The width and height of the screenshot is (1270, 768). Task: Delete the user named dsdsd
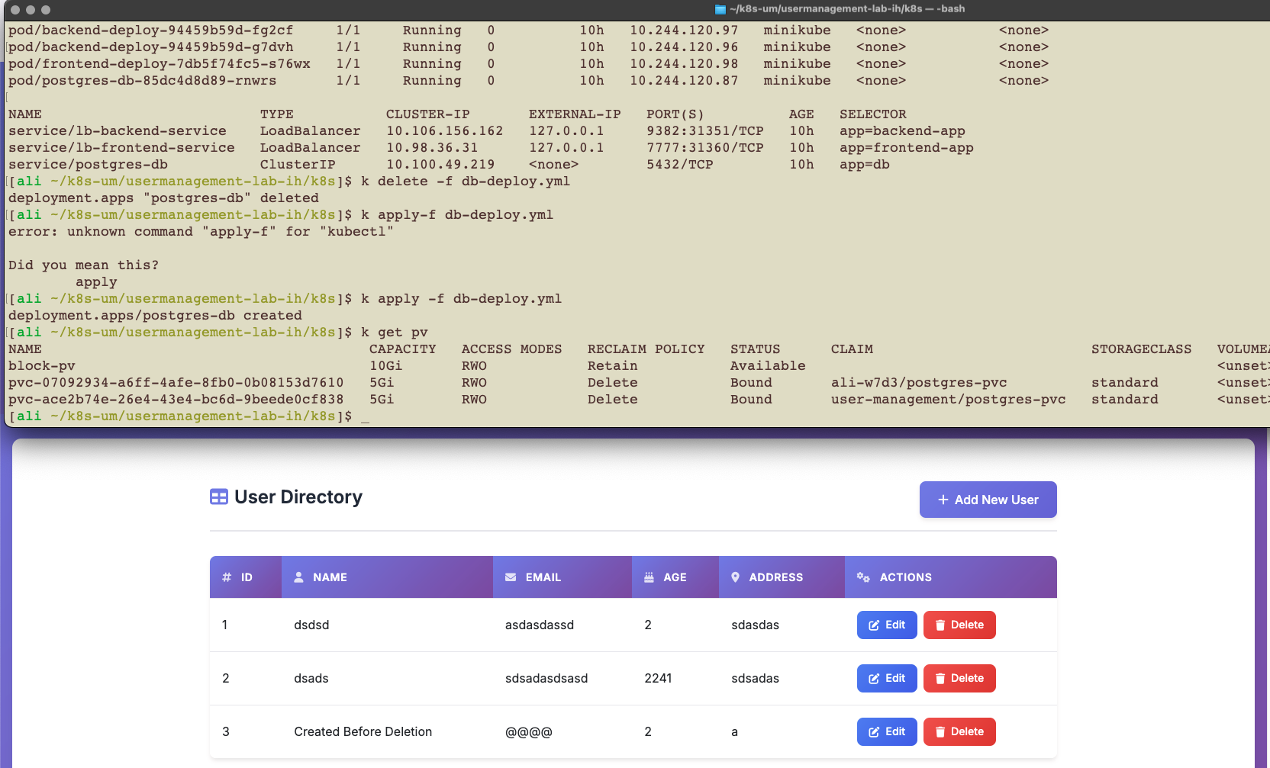pyautogui.click(x=959, y=625)
